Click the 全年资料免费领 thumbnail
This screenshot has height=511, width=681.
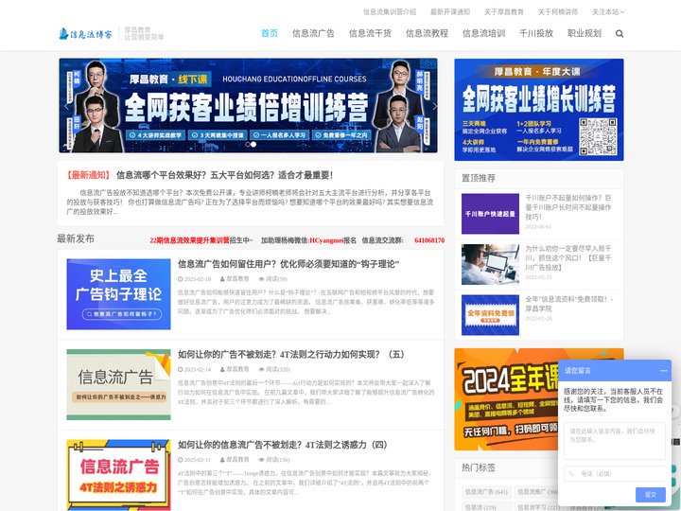(490, 315)
